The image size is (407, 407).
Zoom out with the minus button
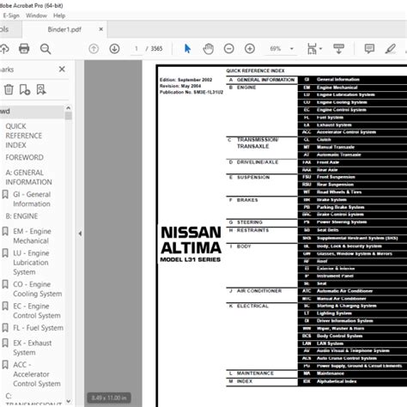point(229,49)
